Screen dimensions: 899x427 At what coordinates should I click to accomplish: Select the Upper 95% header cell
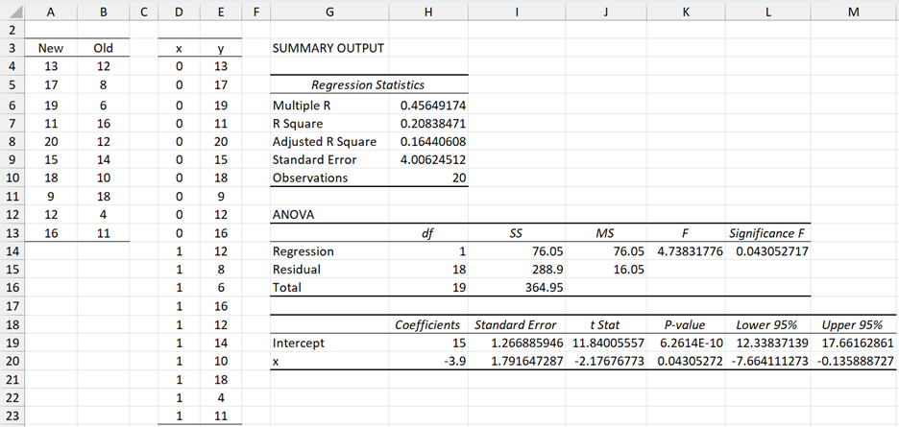[855, 324]
